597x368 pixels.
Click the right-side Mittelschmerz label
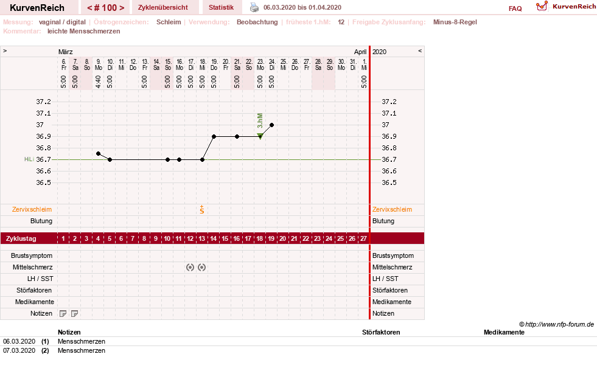[392, 267]
